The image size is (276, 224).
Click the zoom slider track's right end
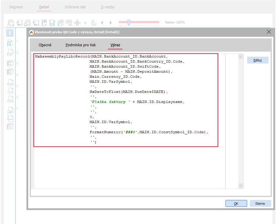158,22
